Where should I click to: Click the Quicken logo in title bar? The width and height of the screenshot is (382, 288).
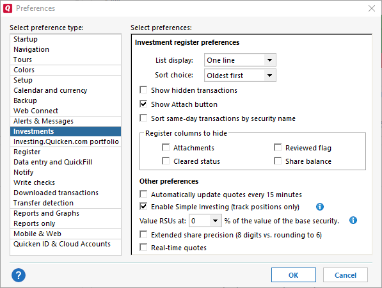[x=8, y=8]
